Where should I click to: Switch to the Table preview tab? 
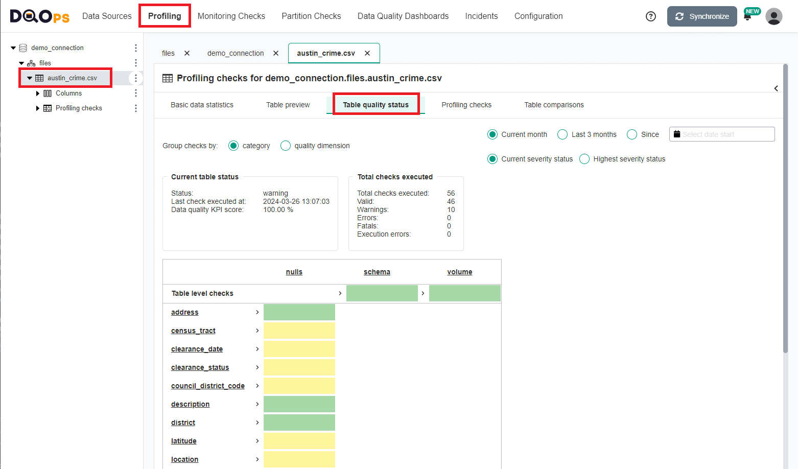click(x=288, y=105)
